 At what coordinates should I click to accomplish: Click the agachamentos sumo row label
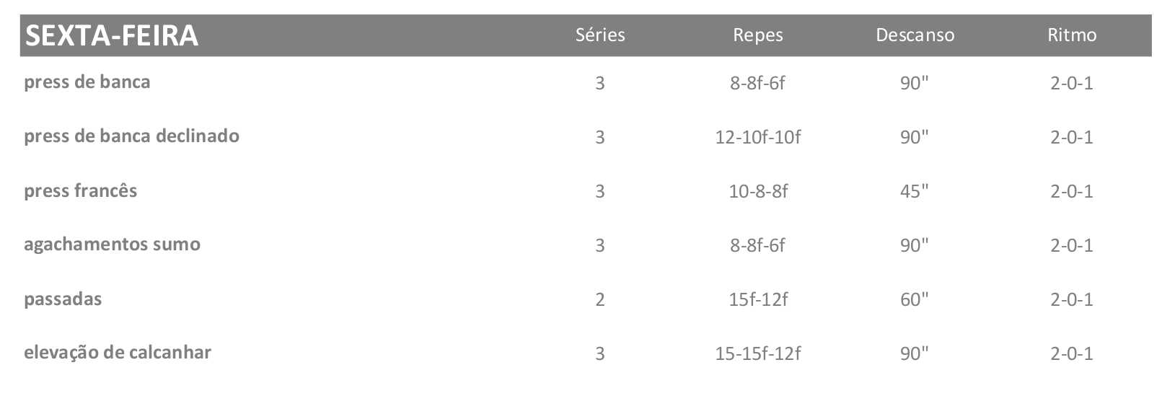(x=112, y=244)
